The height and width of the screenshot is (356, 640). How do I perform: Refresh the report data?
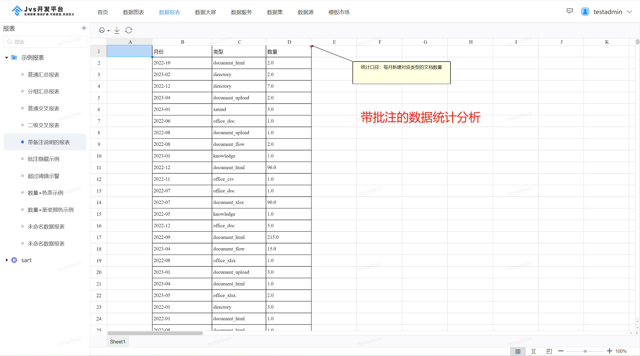tap(128, 30)
